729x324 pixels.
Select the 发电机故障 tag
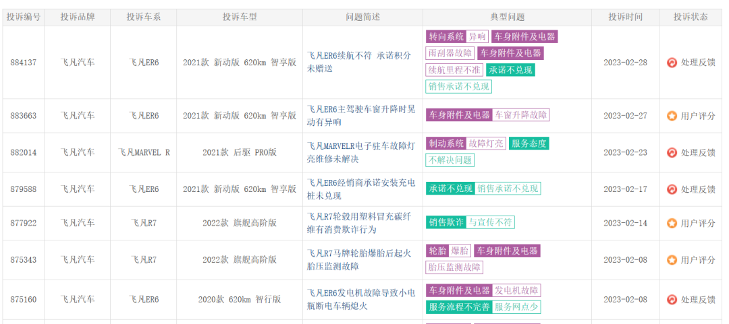[x=516, y=290]
